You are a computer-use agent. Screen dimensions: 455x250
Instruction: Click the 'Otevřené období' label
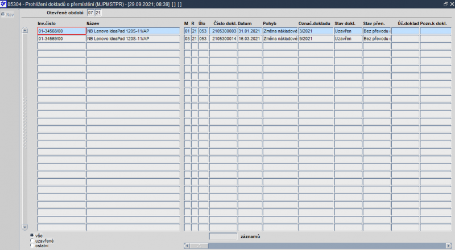click(65, 13)
